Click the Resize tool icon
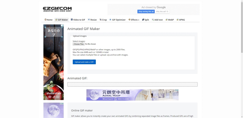This screenshot has width=243, height=118. [89, 20]
